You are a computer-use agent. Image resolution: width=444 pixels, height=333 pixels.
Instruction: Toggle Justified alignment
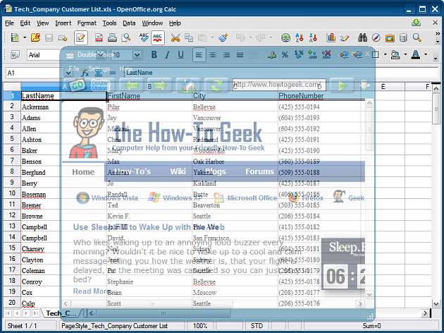pos(240,55)
